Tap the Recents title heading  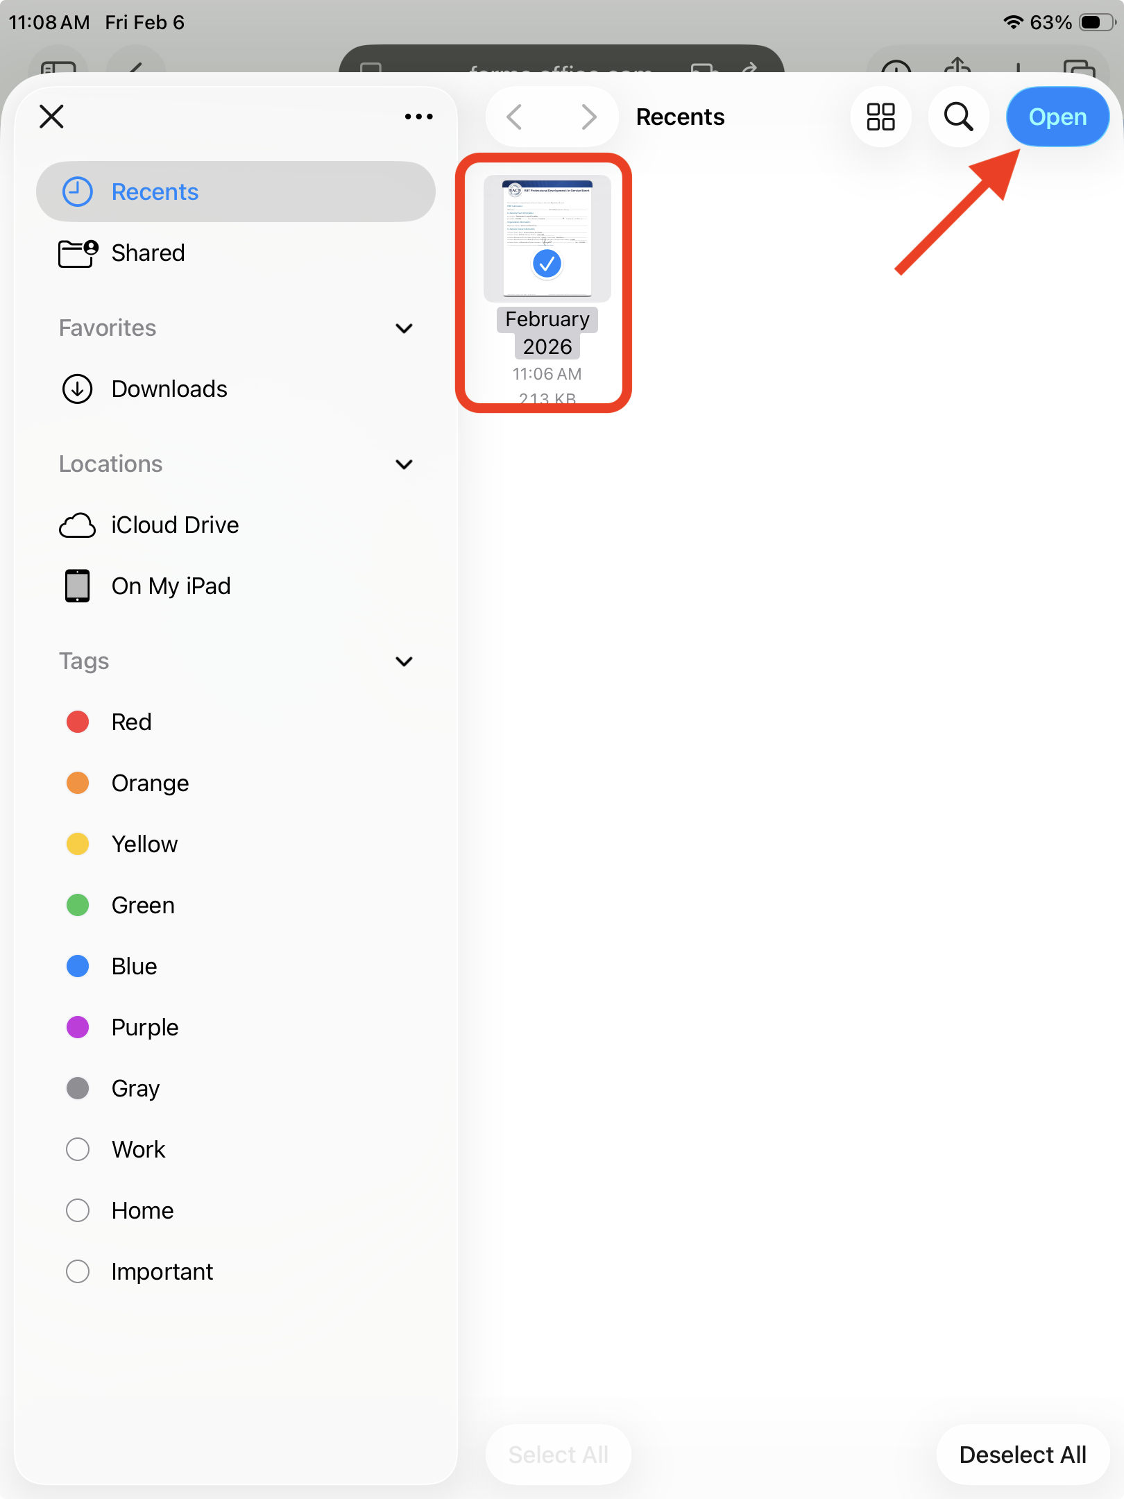[681, 117]
